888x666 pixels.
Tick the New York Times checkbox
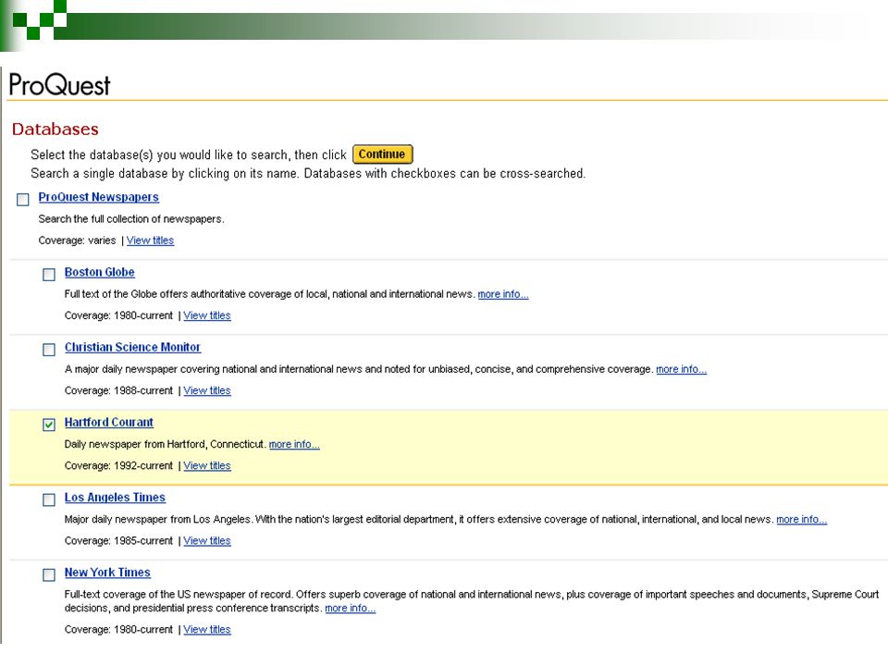49,574
